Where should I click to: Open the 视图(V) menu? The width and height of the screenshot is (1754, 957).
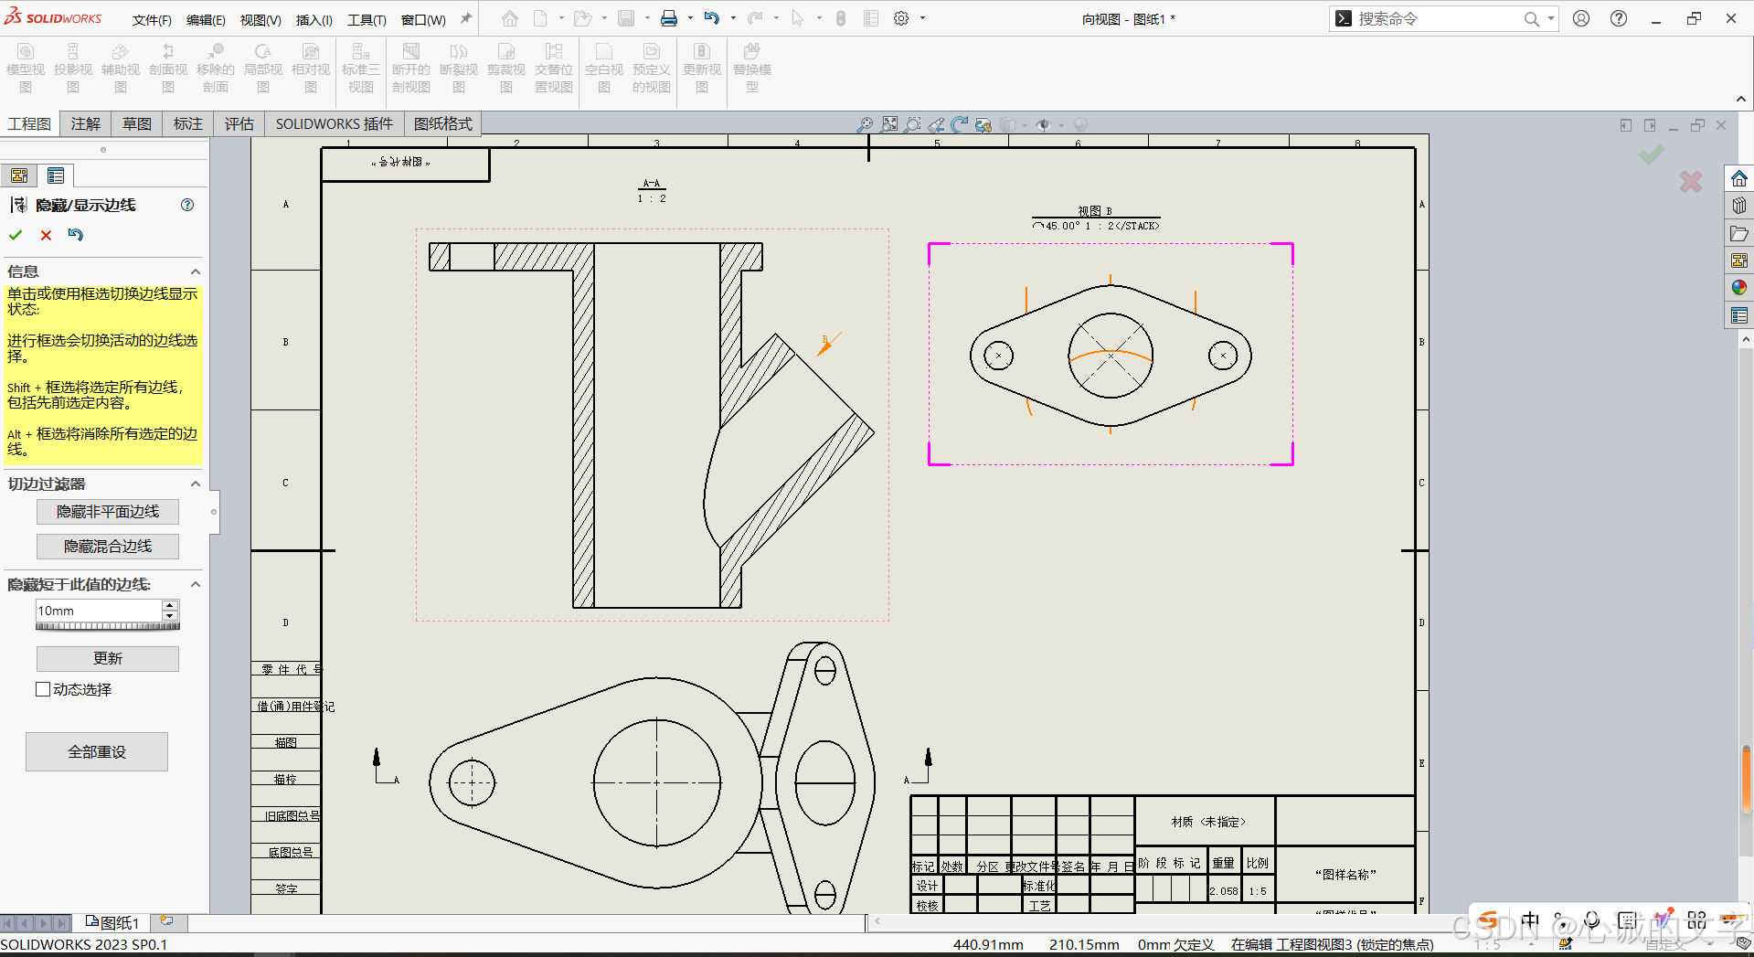[260, 19]
